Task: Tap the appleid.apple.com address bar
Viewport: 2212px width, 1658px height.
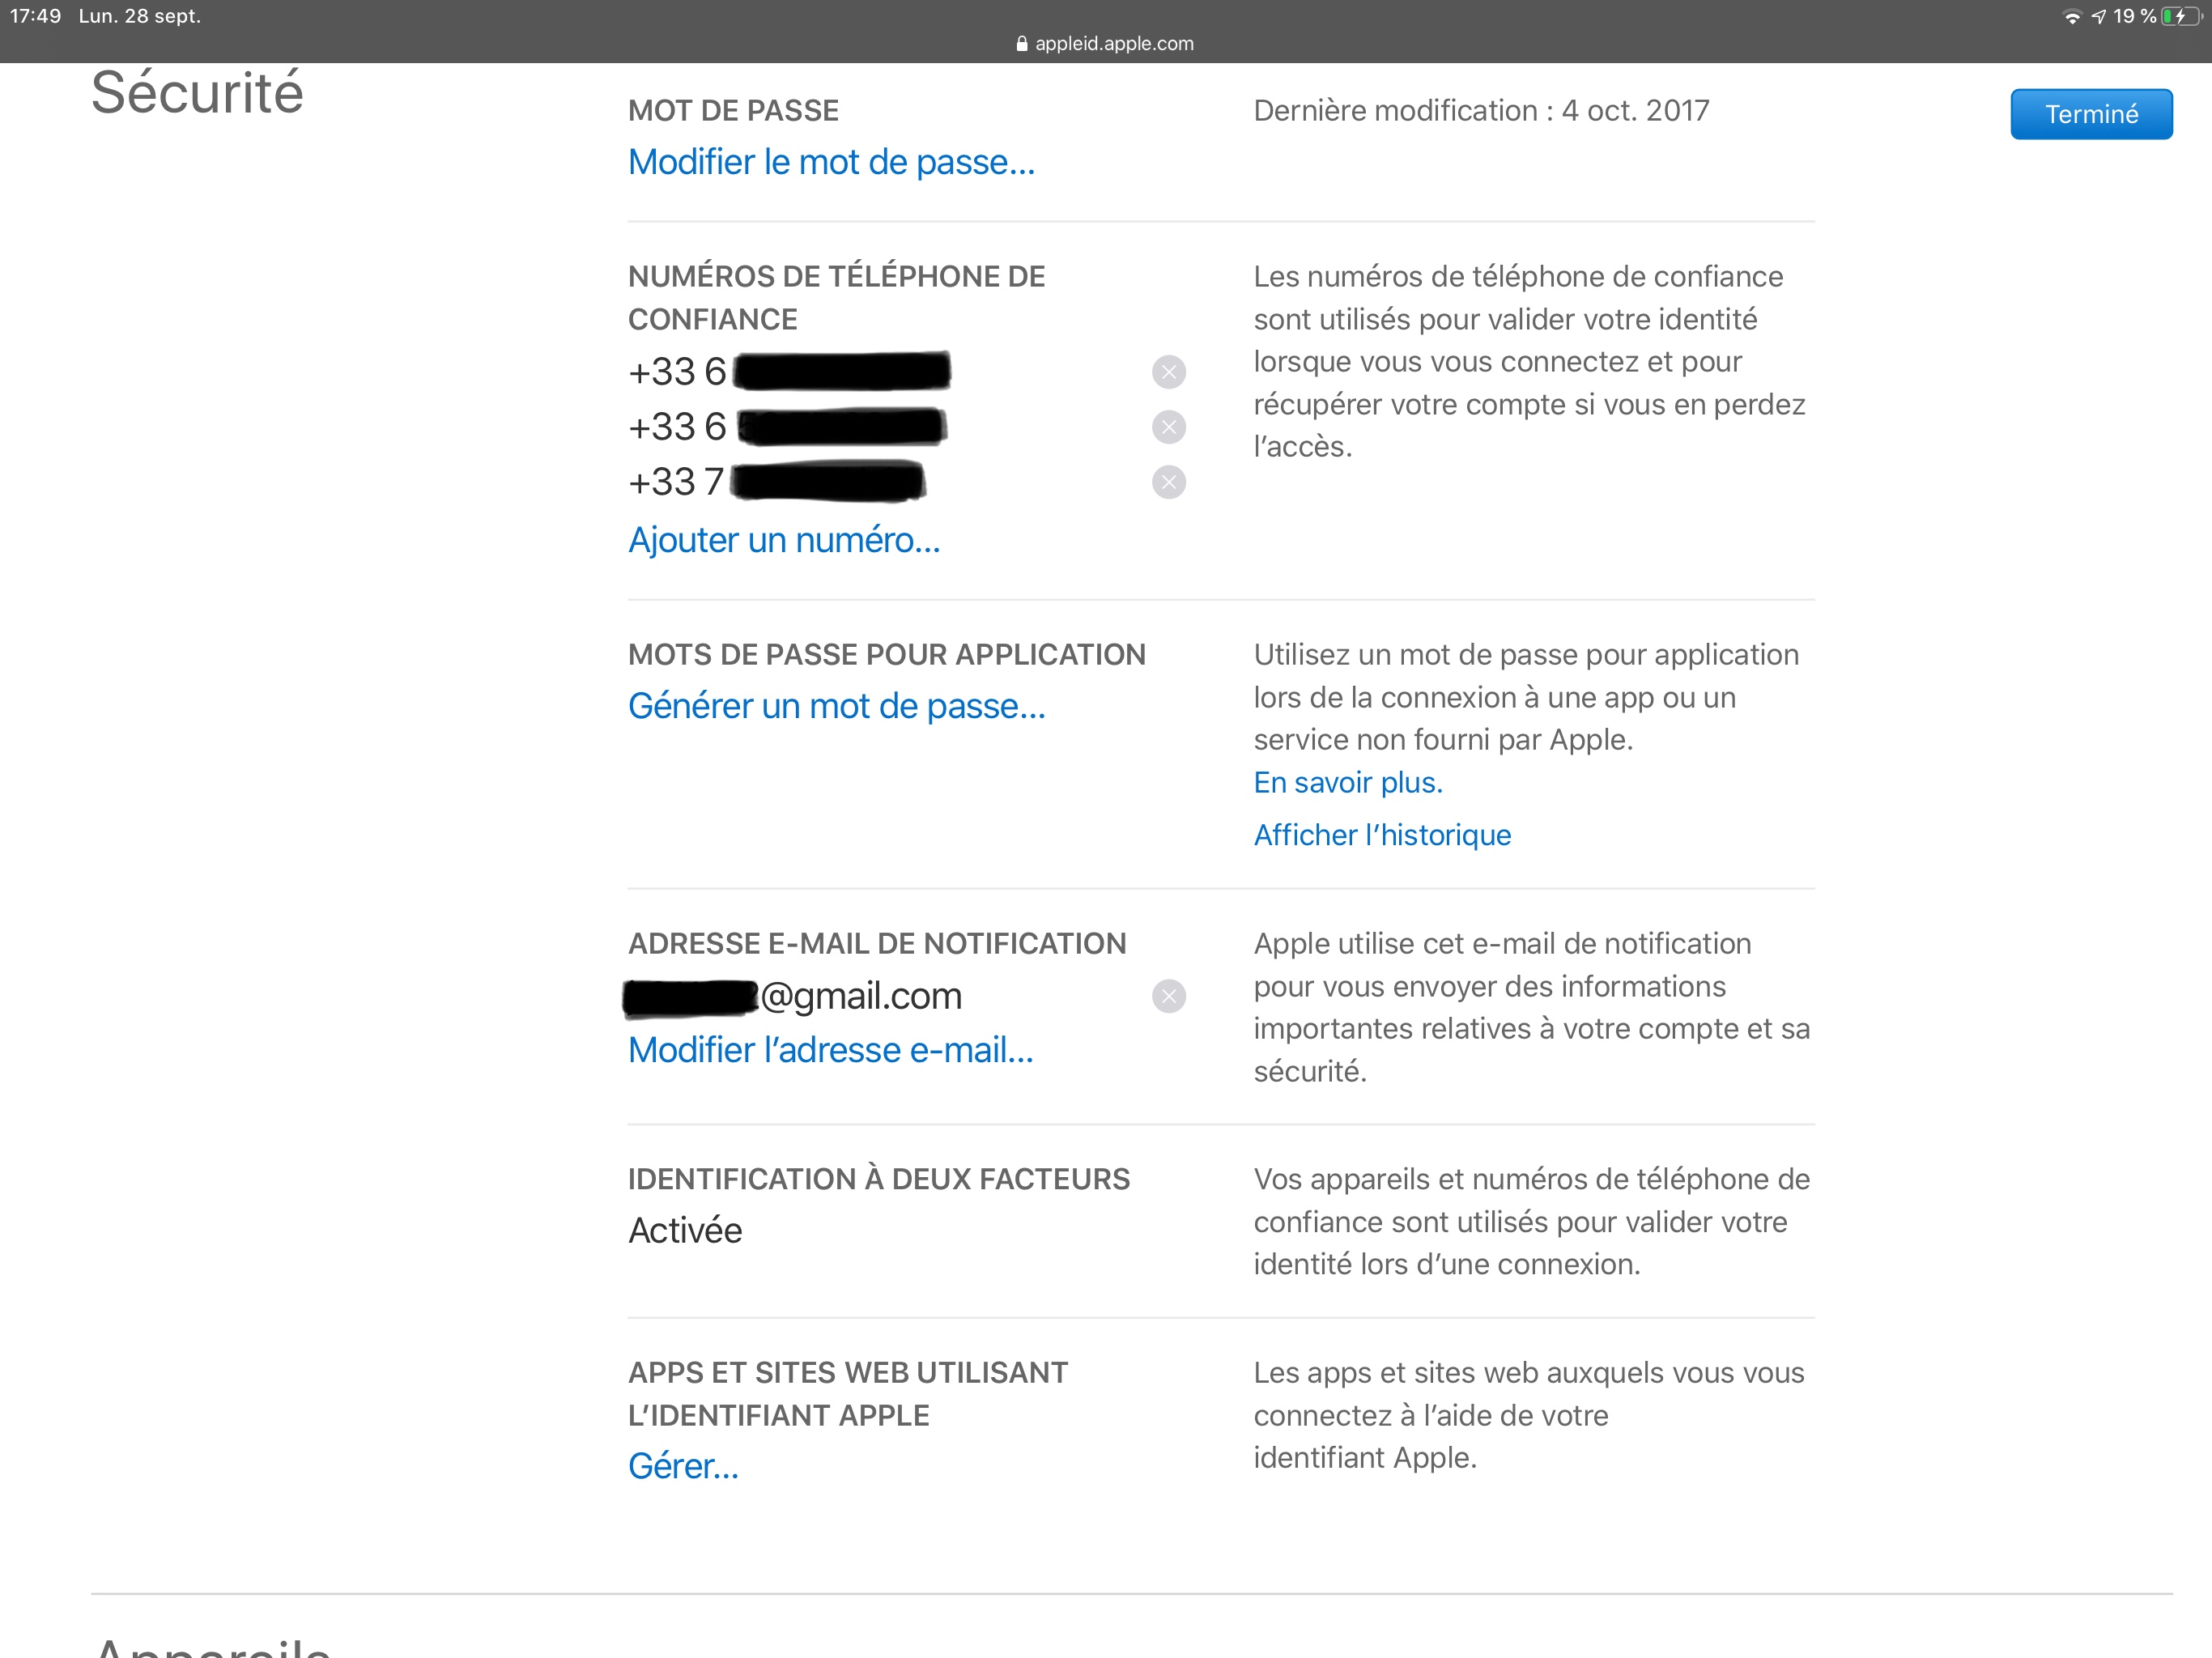Action: coord(1113,44)
